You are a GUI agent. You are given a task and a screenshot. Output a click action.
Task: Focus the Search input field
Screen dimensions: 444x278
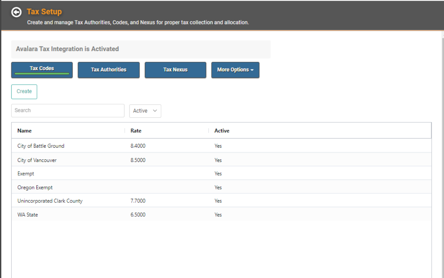68,111
